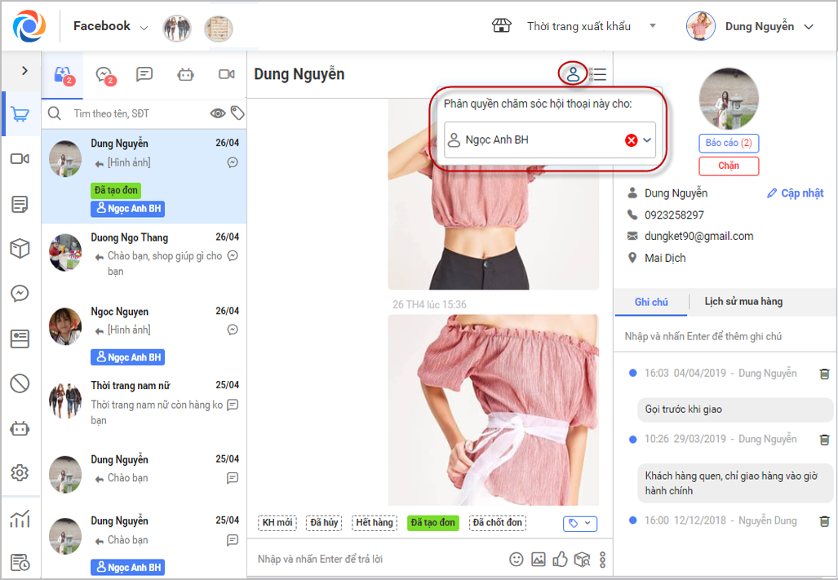Viewport: 838px width, 580px height.
Task: Click the emoji smiley icon
Action: pyautogui.click(x=516, y=559)
